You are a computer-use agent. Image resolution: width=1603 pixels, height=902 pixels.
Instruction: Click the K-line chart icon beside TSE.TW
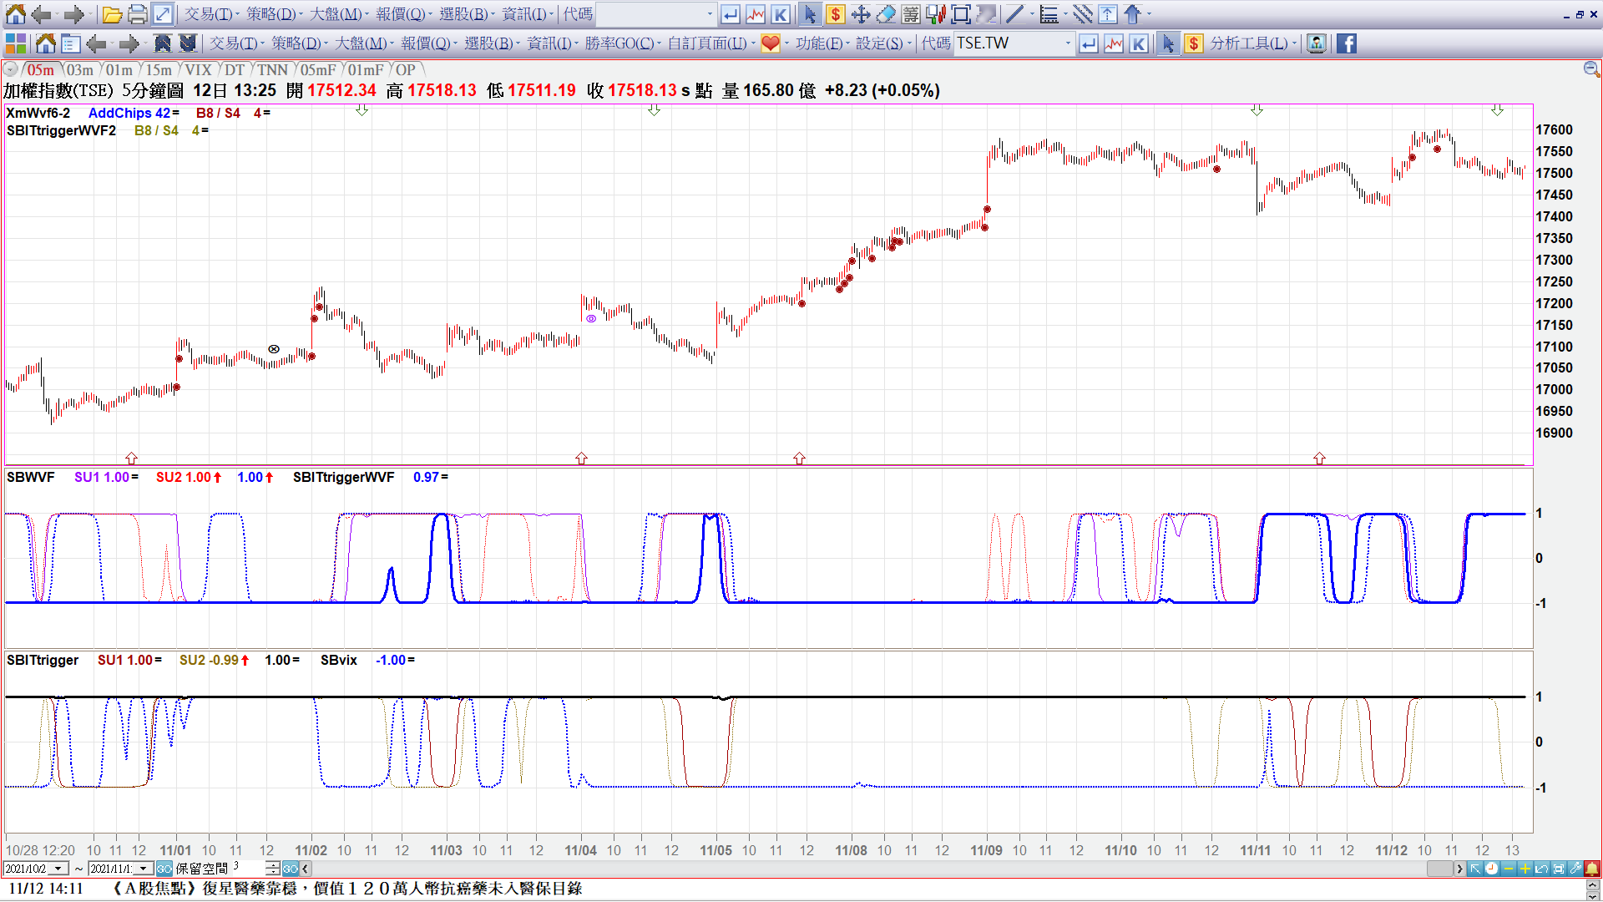pos(1139,43)
